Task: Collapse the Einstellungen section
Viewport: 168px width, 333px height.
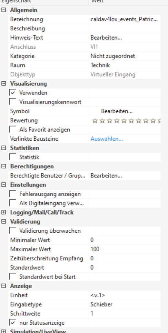Action: coord(4,185)
